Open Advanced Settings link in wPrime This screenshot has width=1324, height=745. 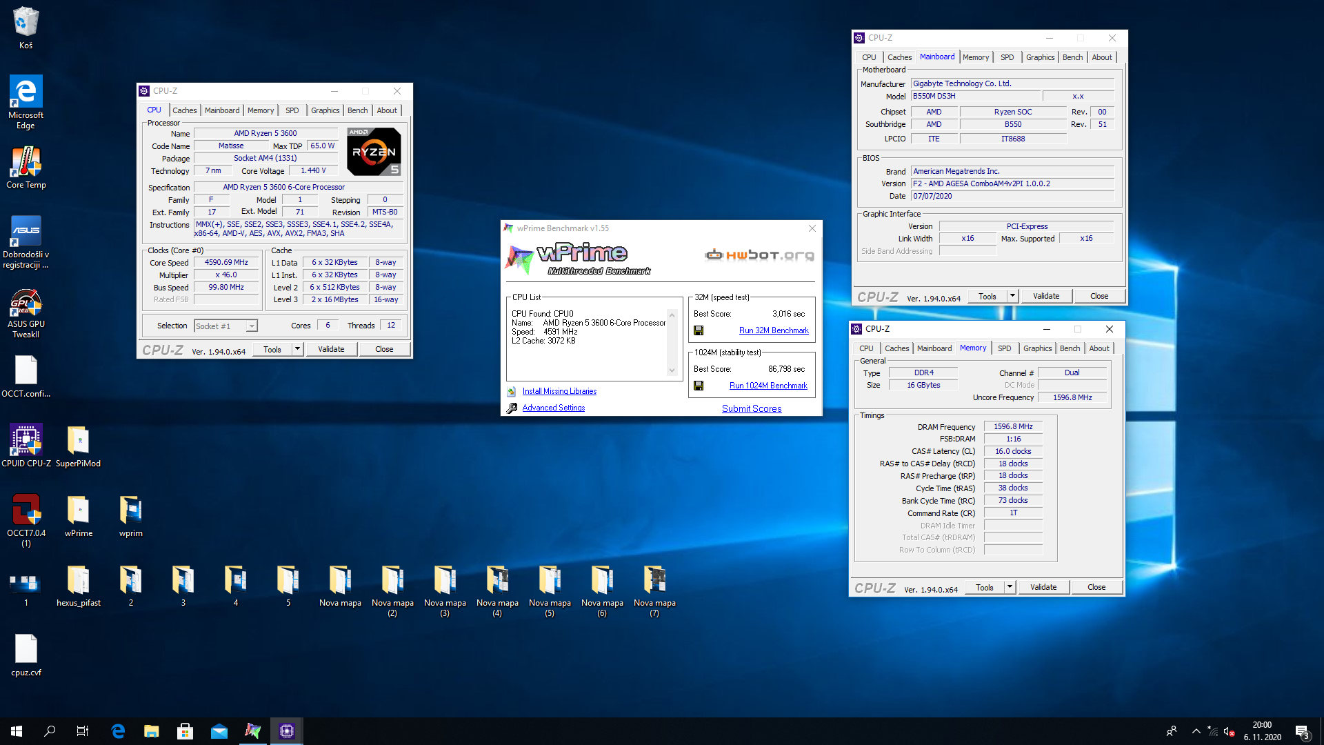[554, 408]
